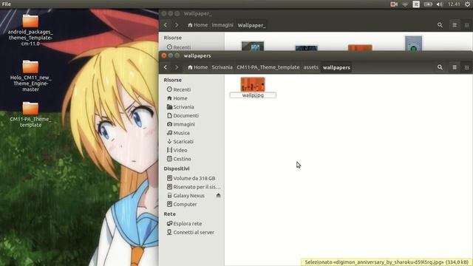
Task: Open Esplora rete
Action: 184,224
